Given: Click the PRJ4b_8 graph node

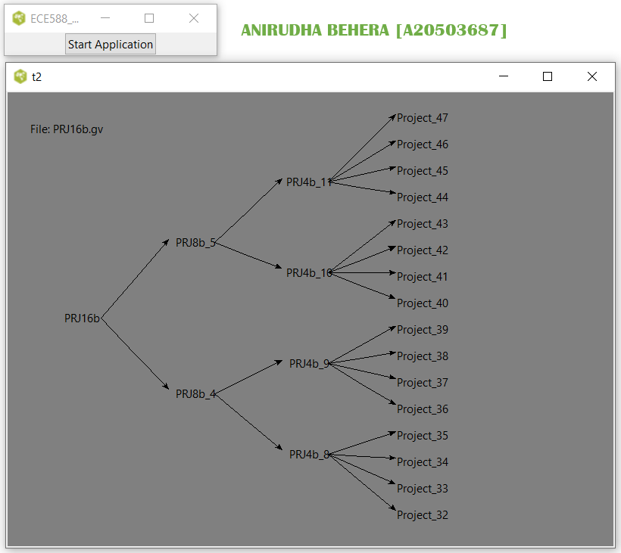Looking at the screenshot, I should click(x=309, y=455).
